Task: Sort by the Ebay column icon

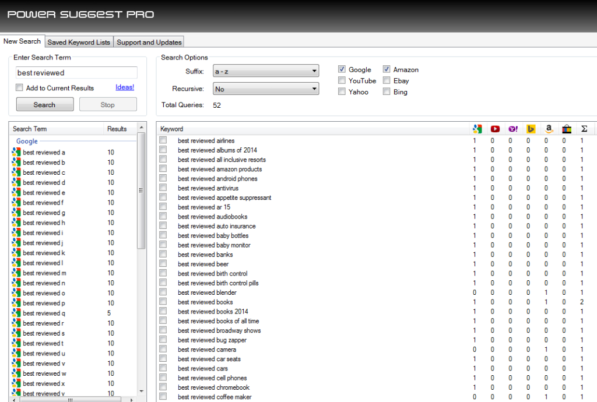Action: coord(567,129)
